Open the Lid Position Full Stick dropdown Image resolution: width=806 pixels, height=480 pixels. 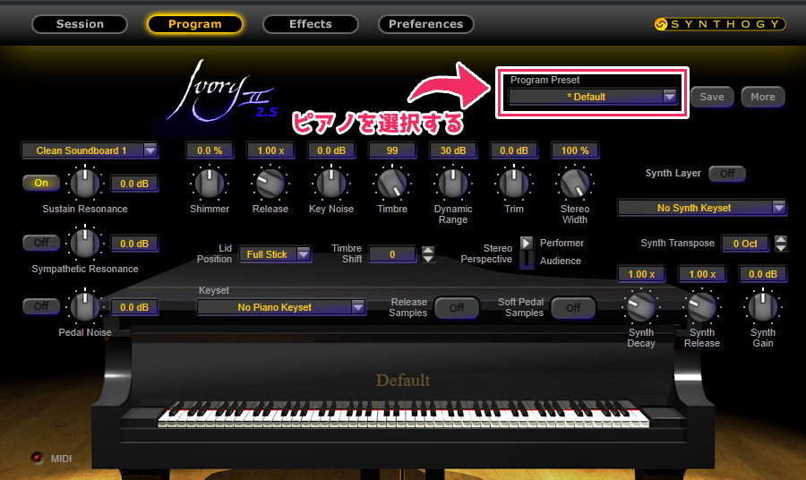(275, 254)
